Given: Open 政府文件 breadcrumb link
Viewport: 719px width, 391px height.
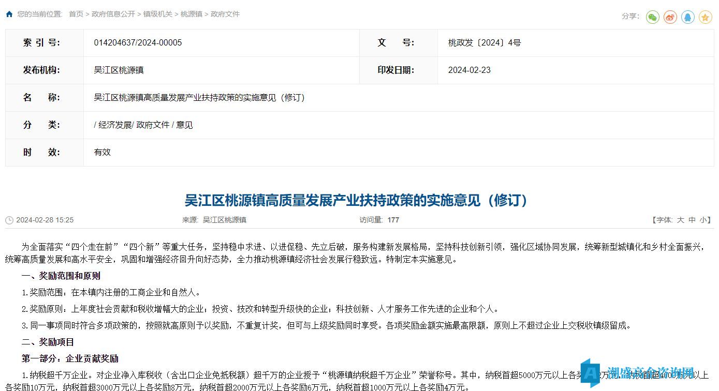Looking at the screenshot, I should [225, 14].
